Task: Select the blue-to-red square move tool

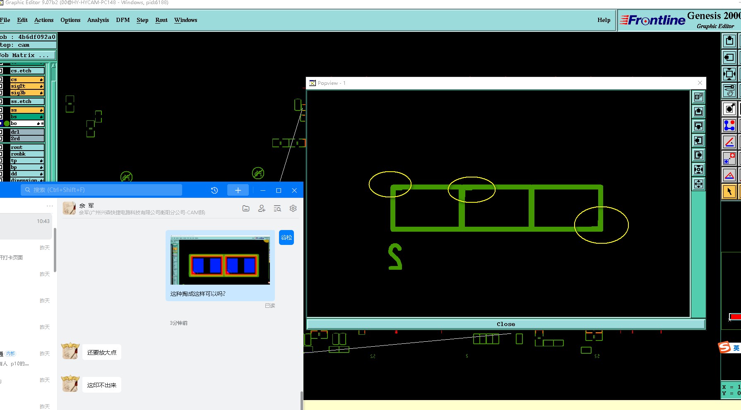Action: (x=729, y=158)
